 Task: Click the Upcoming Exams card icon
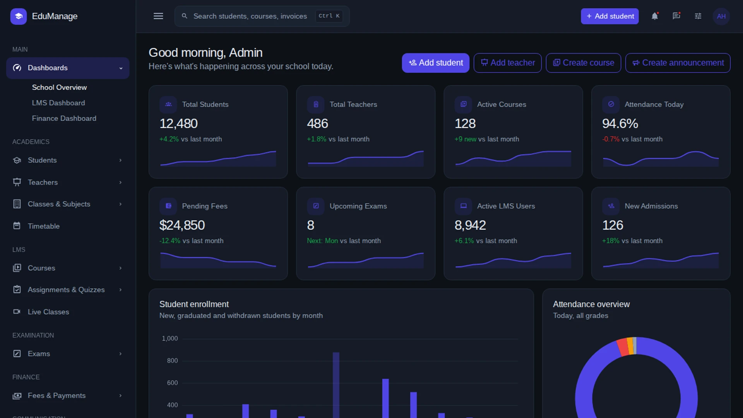pyautogui.click(x=316, y=206)
